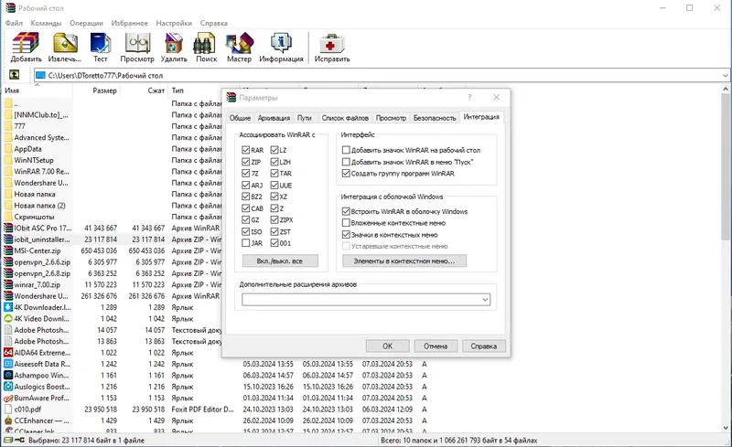Sort file list by Имя column header
732x447 pixels.
38,90
